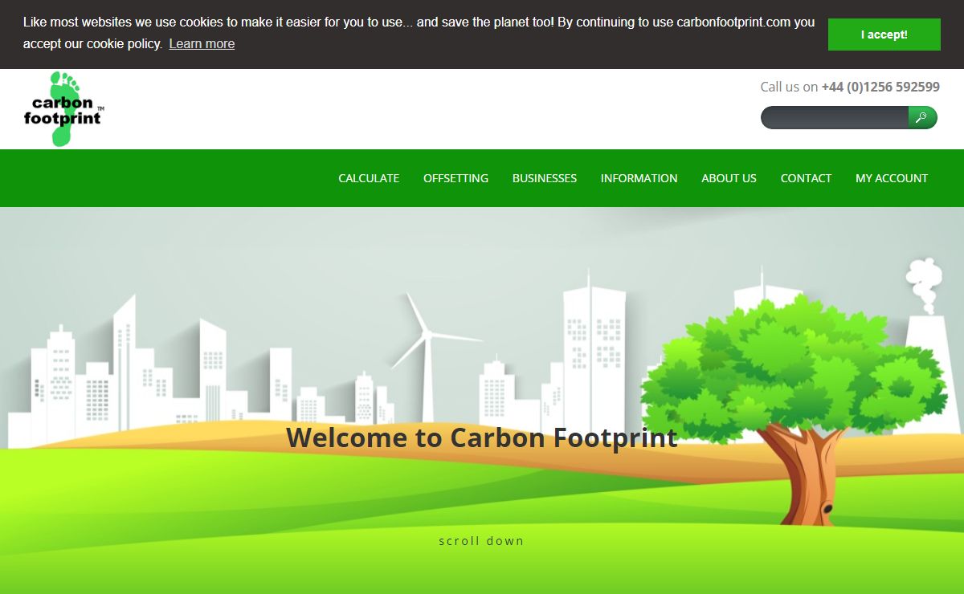Viewport: 964px width, 594px height.
Task: Open the ABOUT US menu
Action: (x=729, y=178)
